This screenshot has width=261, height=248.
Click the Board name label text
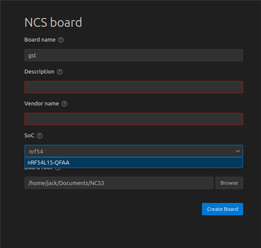click(x=40, y=40)
